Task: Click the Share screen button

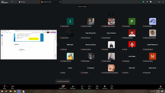Action: pos(97,87)
